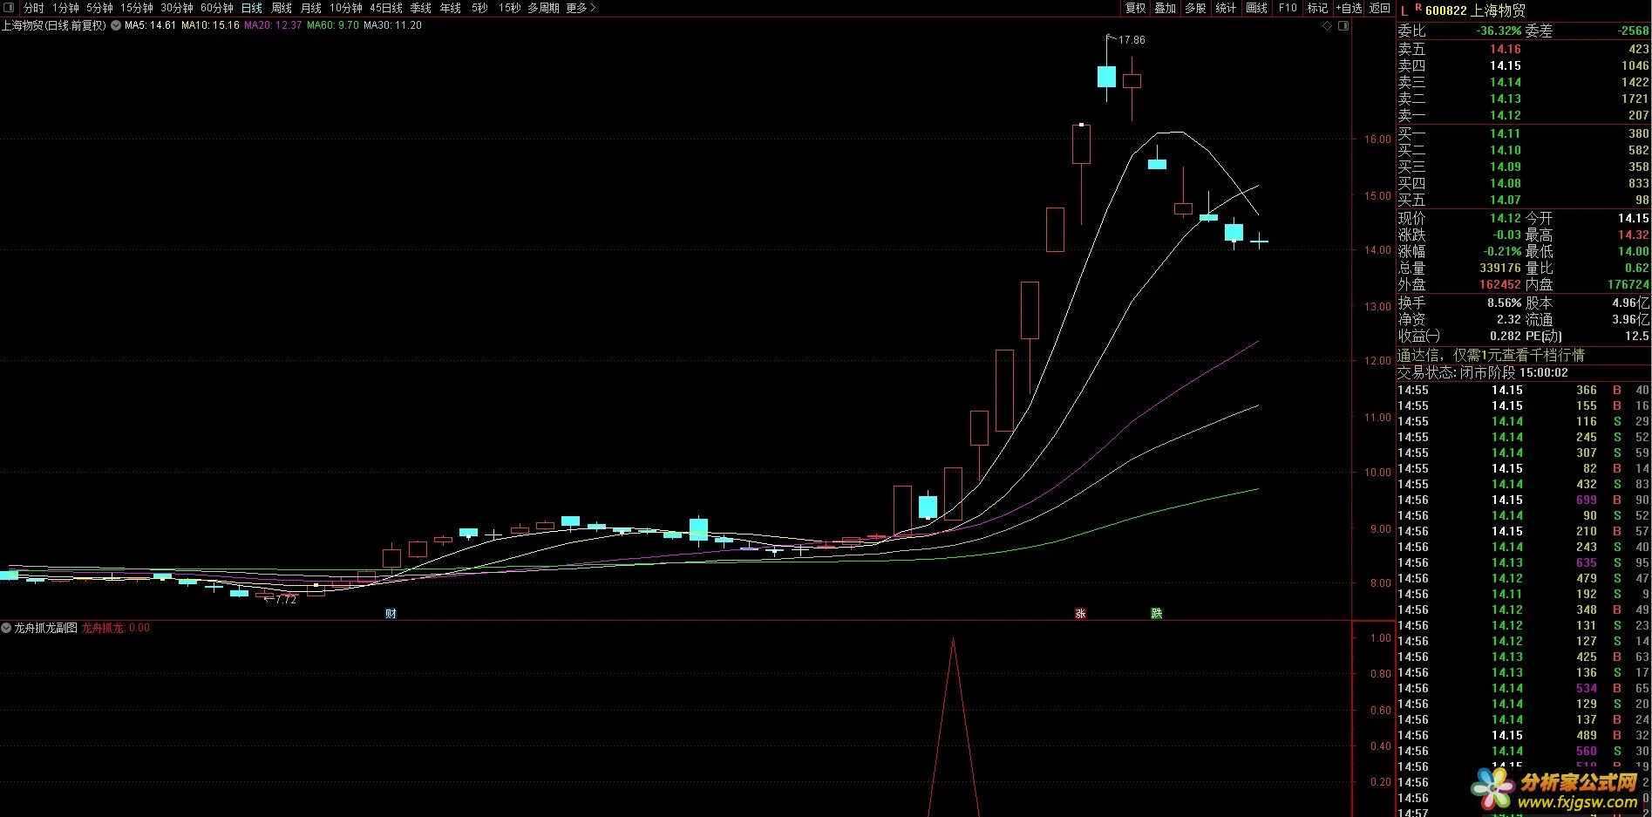Click the 卖五 14.16 order row
1652x817 pixels.
(1523, 49)
